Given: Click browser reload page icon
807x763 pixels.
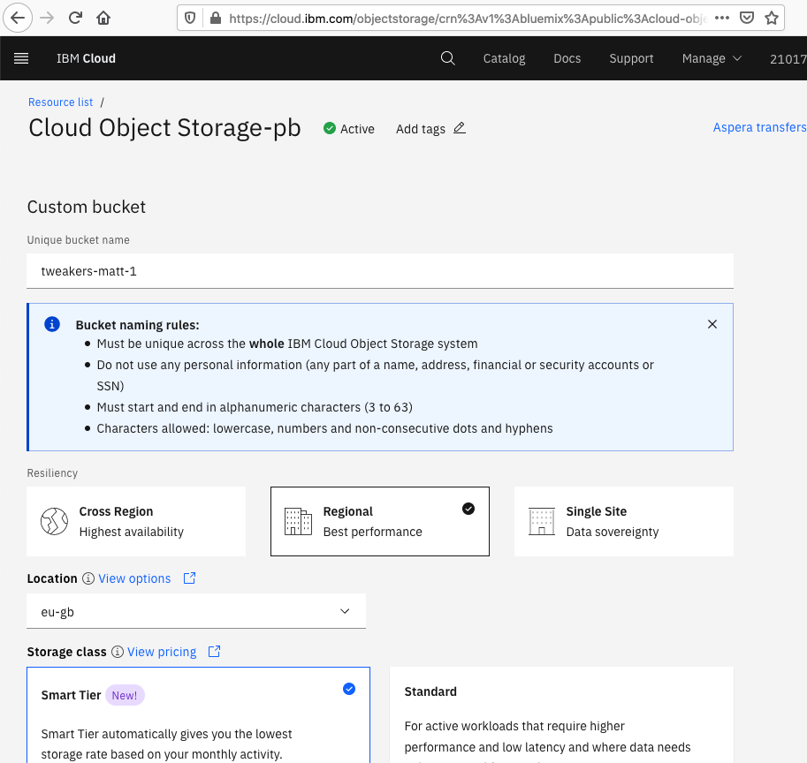Looking at the screenshot, I should [75, 18].
